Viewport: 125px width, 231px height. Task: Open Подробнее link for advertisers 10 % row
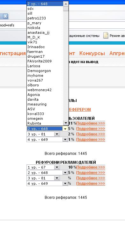[x=91, y=167]
